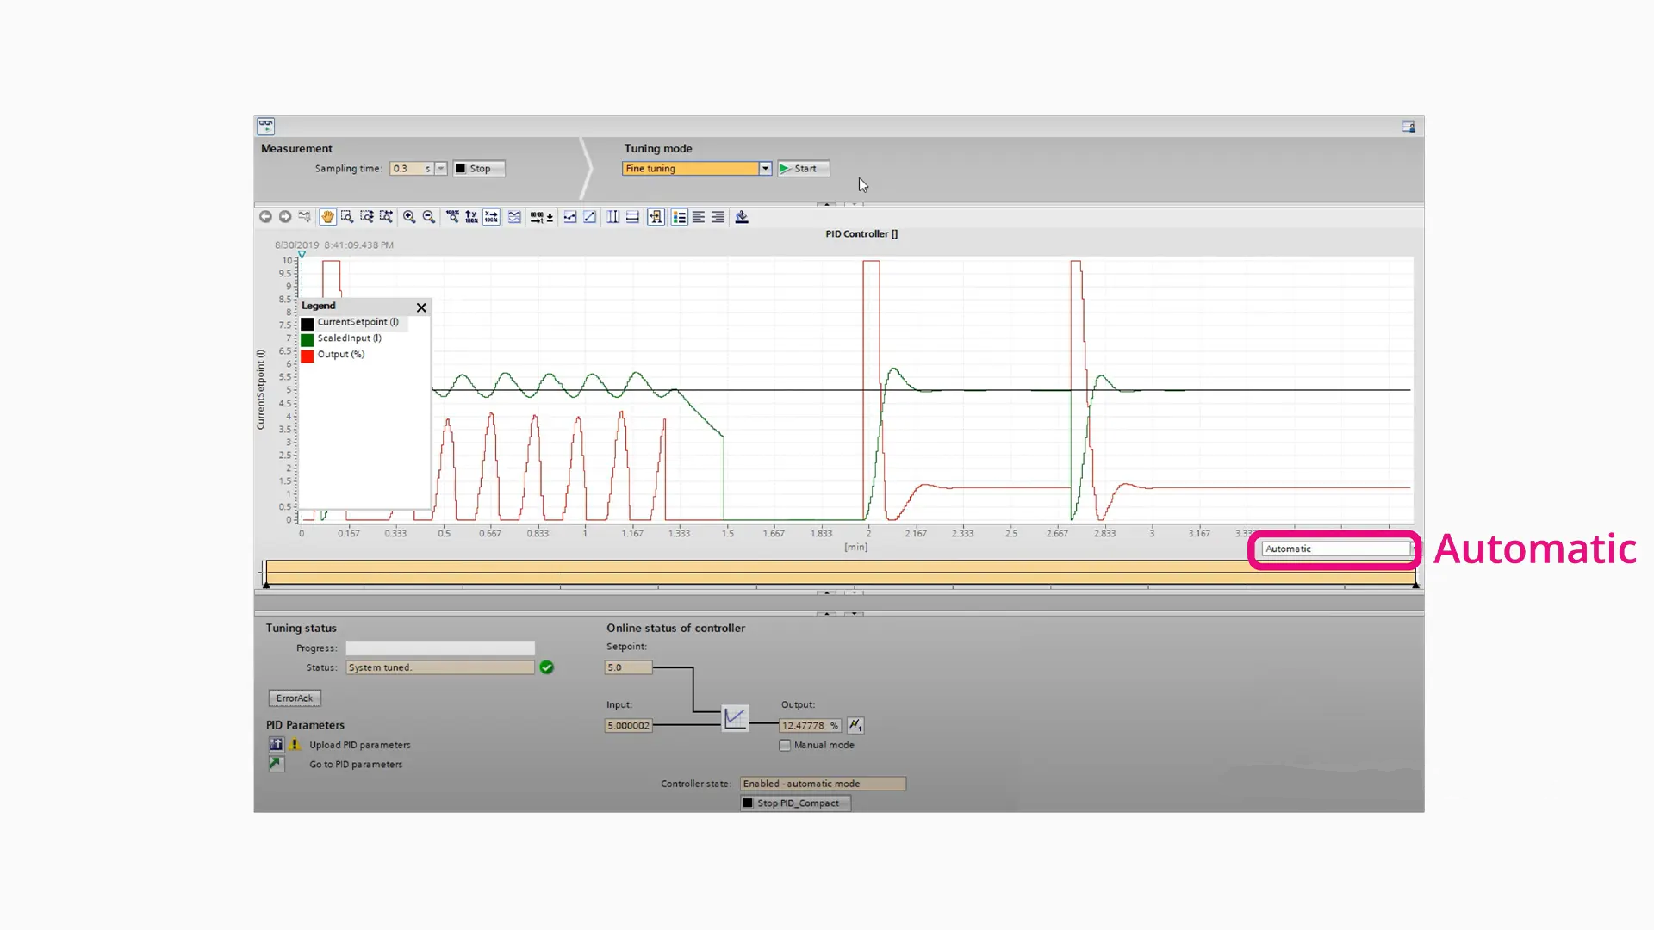Click the top-left commissioning panel icon

pos(266,127)
